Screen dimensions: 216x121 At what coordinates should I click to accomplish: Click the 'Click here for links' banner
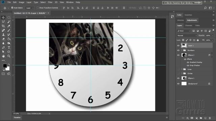(182, 3)
